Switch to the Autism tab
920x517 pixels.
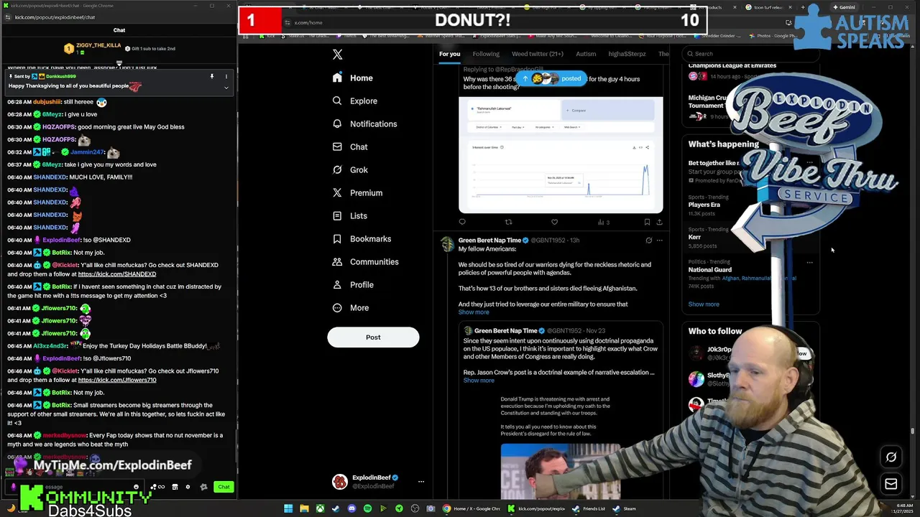coord(586,54)
